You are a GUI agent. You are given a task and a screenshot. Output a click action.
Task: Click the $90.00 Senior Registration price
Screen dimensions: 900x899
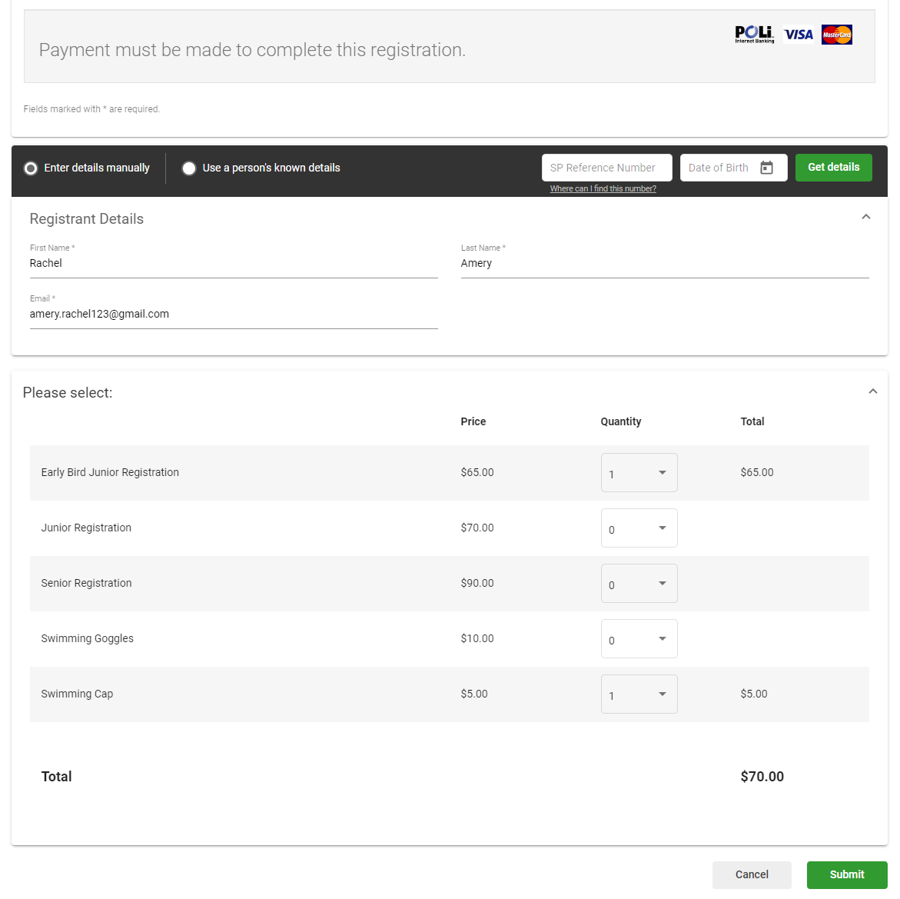point(477,583)
